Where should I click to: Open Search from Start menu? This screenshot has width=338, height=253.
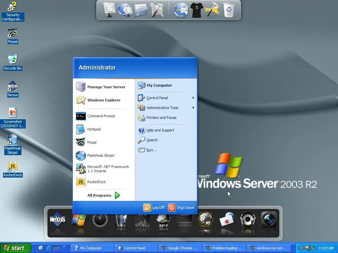click(x=166, y=140)
